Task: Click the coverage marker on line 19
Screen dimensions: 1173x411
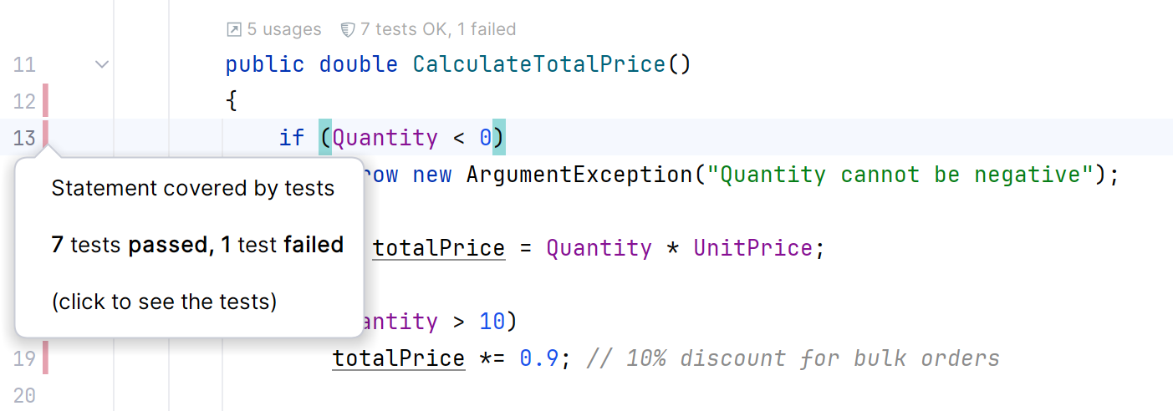Action: [x=45, y=358]
